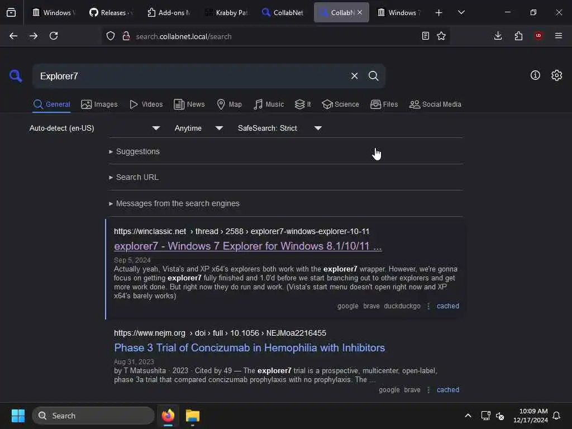The width and height of the screenshot is (572, 429).
Task: Close the active CollabNet tab
Action: (360, 12)
